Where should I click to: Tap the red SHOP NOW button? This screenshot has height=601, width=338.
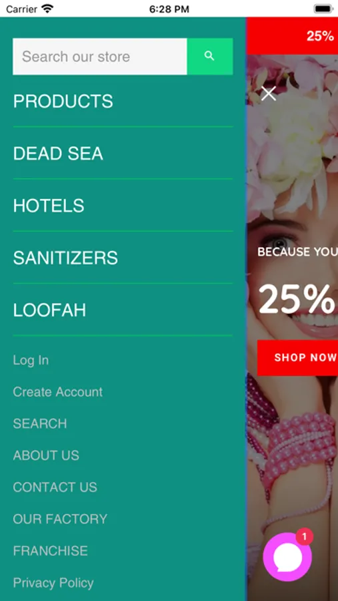[x=297, y=358]
